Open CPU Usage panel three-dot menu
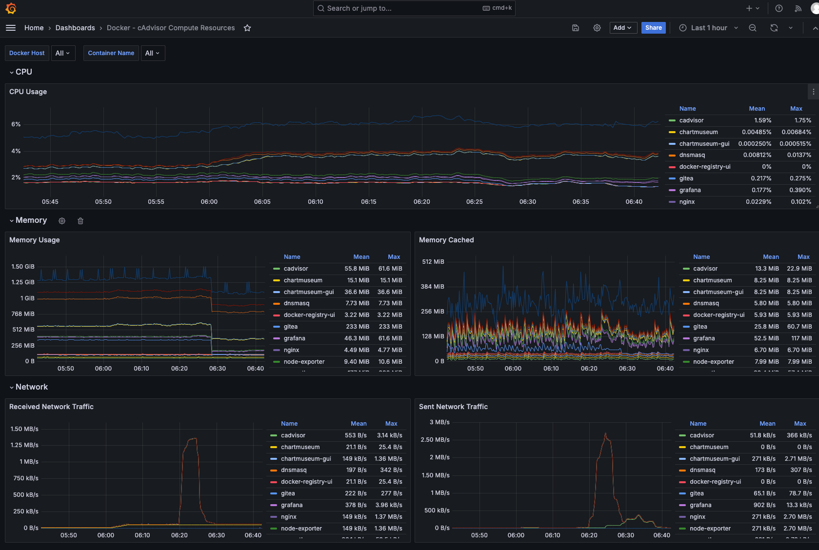 click(x=813, y=92)
